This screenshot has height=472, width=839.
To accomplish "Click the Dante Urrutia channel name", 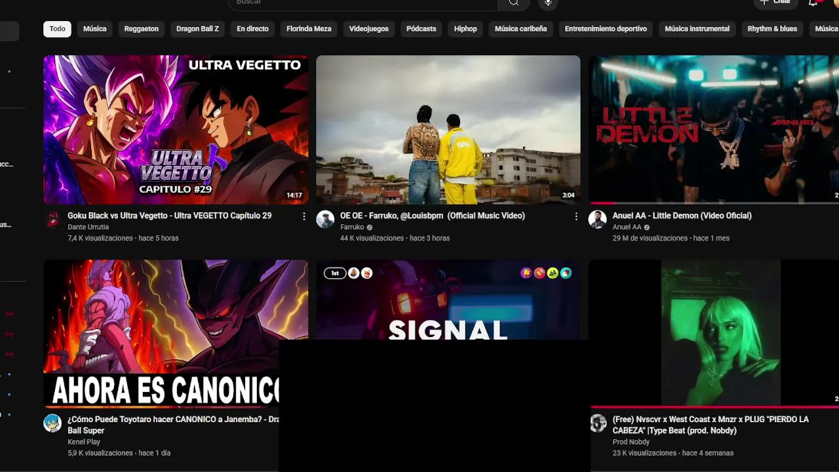I will (x=88, y=227).
